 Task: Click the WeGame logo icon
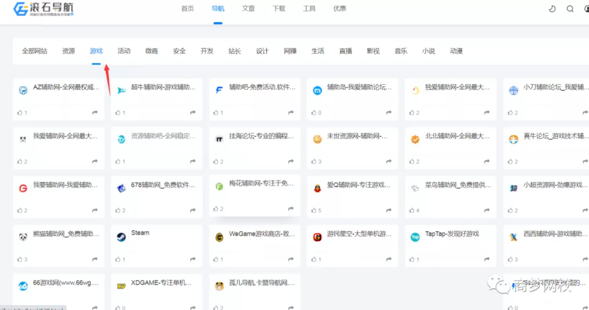219,237
